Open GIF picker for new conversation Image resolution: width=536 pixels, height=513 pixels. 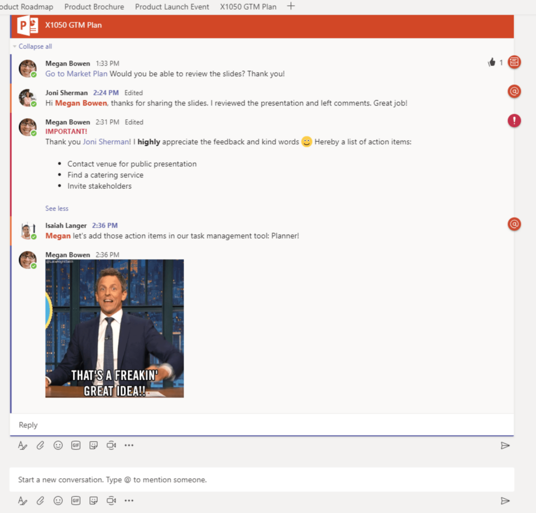[x=76, y=500]
